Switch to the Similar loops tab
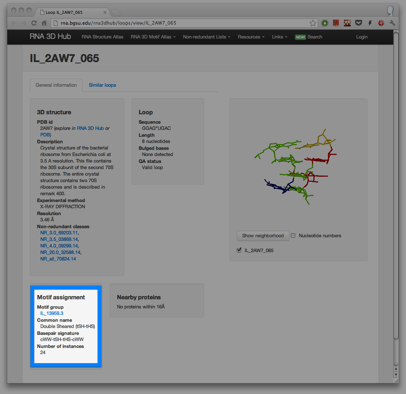This screenshot has height=394, width=406. pyautogui.click(x=102, y=85)
